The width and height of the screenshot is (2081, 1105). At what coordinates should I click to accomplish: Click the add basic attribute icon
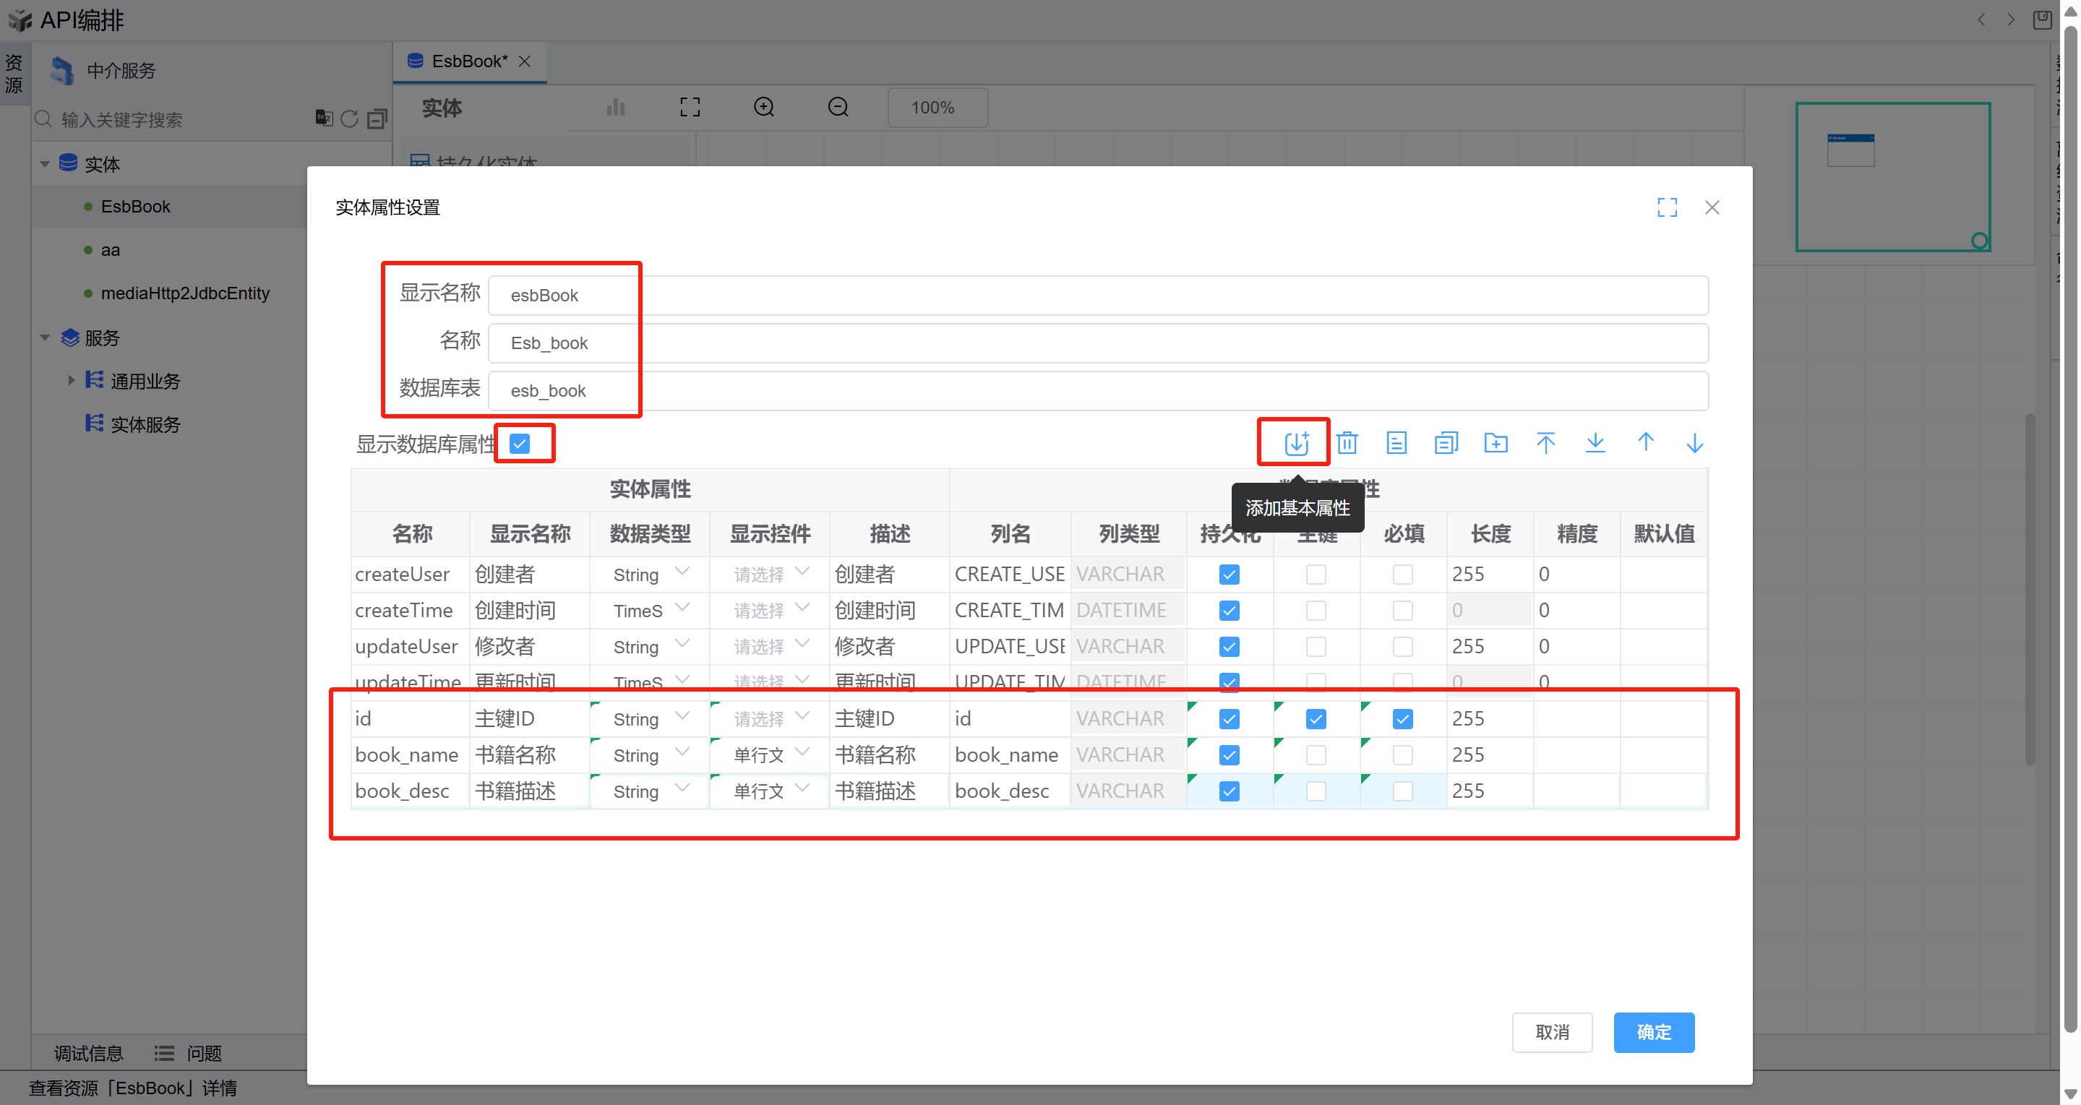[1296, 442]
